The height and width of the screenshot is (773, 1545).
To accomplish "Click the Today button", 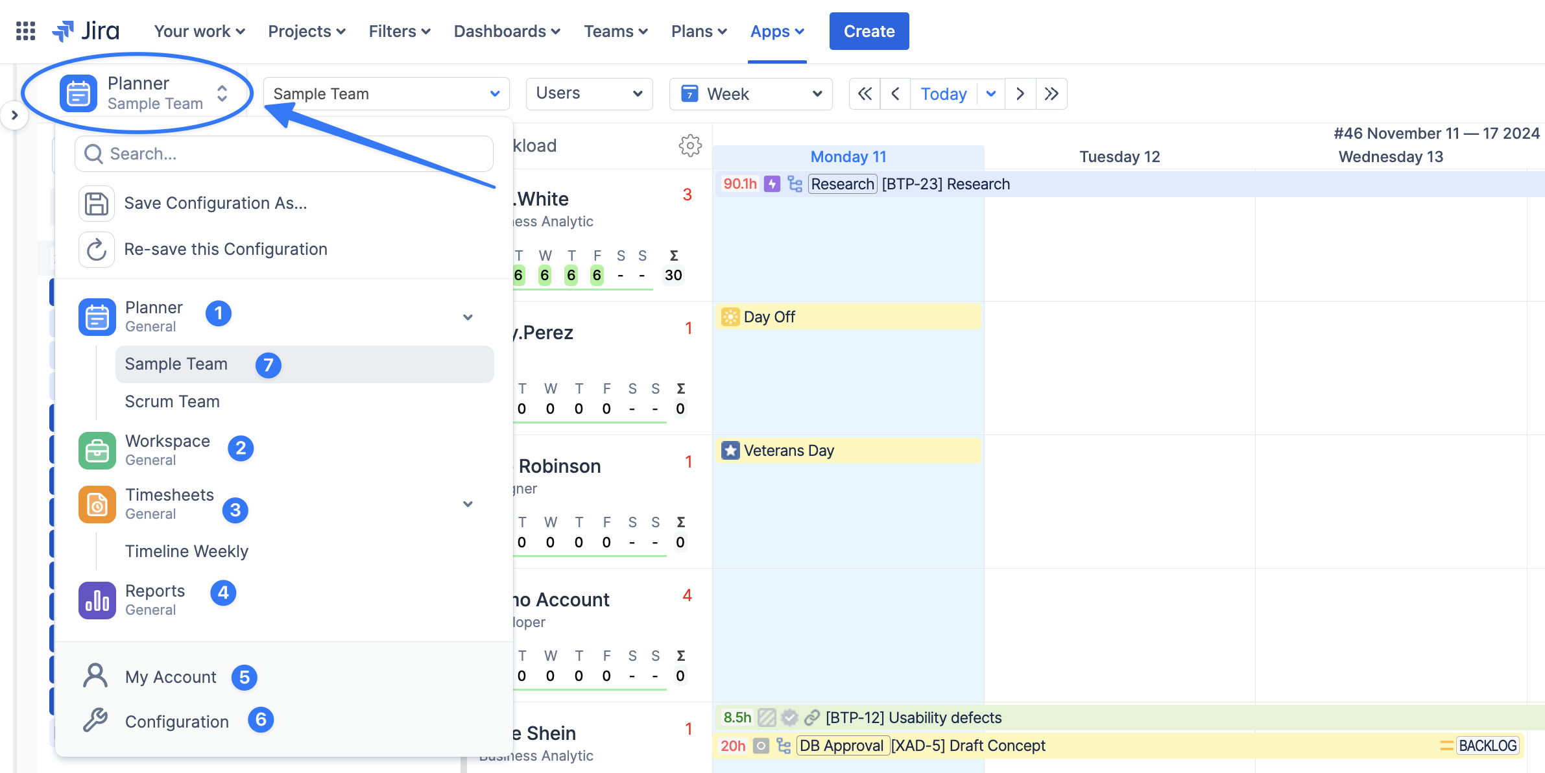I will pyautogui.click(x=943, y=94).
